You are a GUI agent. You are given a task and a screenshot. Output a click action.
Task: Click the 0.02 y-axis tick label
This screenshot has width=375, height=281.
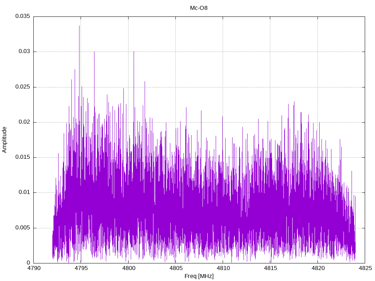[x=25, y=122]
